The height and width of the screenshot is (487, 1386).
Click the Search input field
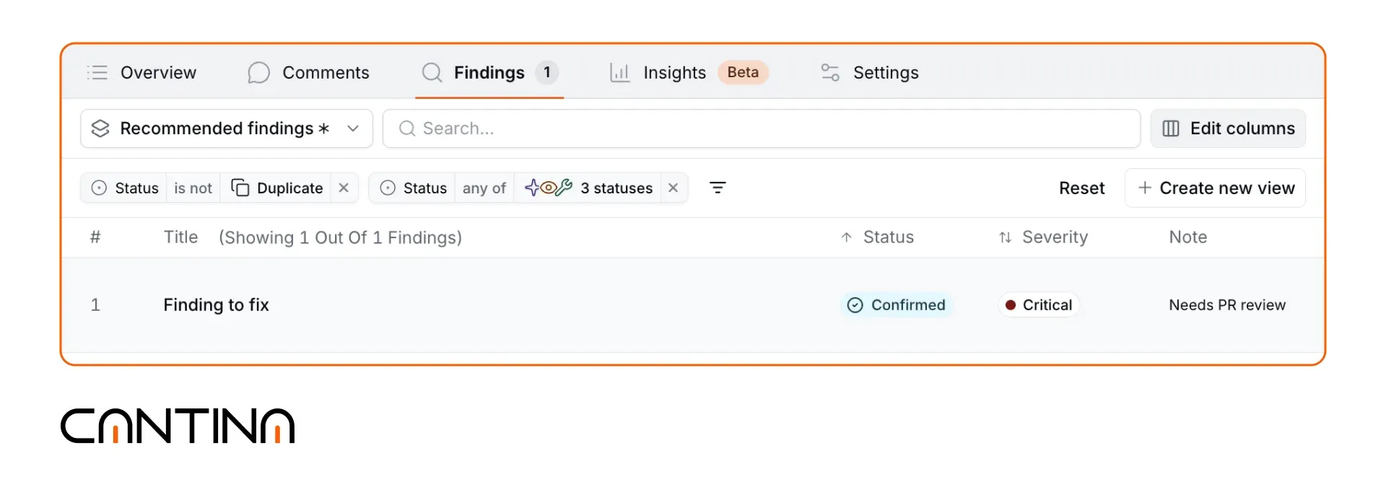click(x=762, y=128)
